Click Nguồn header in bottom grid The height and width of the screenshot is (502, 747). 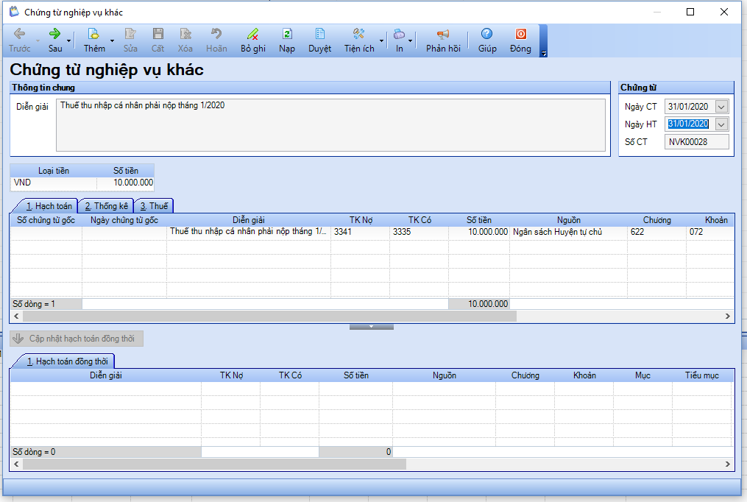444,375
